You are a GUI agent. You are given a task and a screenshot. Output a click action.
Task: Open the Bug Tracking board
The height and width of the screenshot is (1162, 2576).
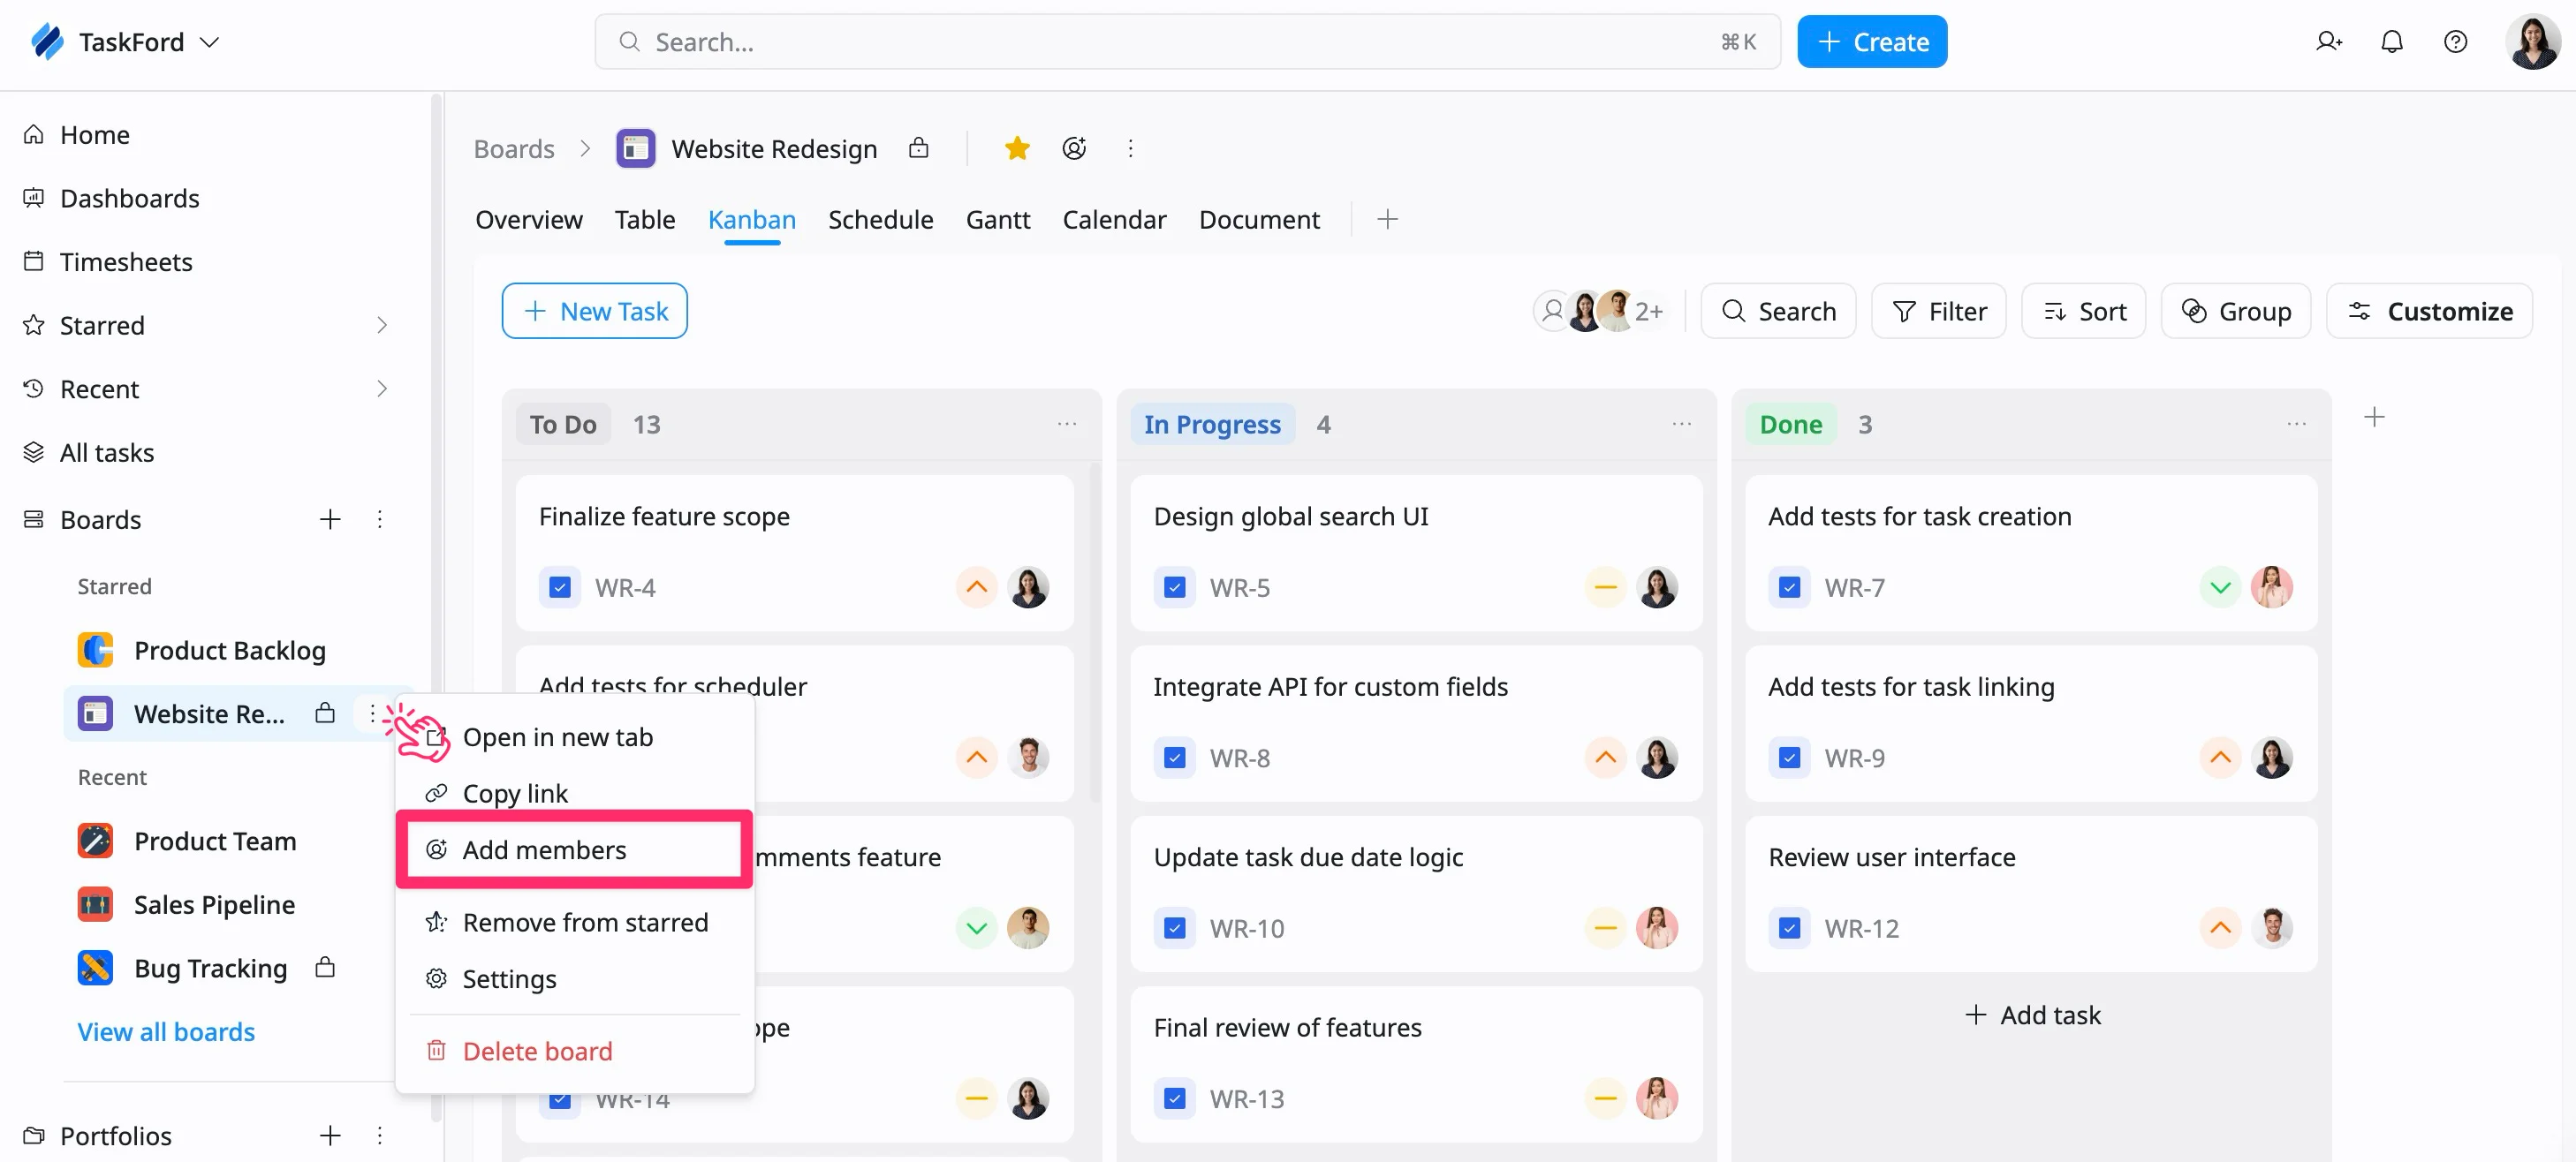(210, 967)
